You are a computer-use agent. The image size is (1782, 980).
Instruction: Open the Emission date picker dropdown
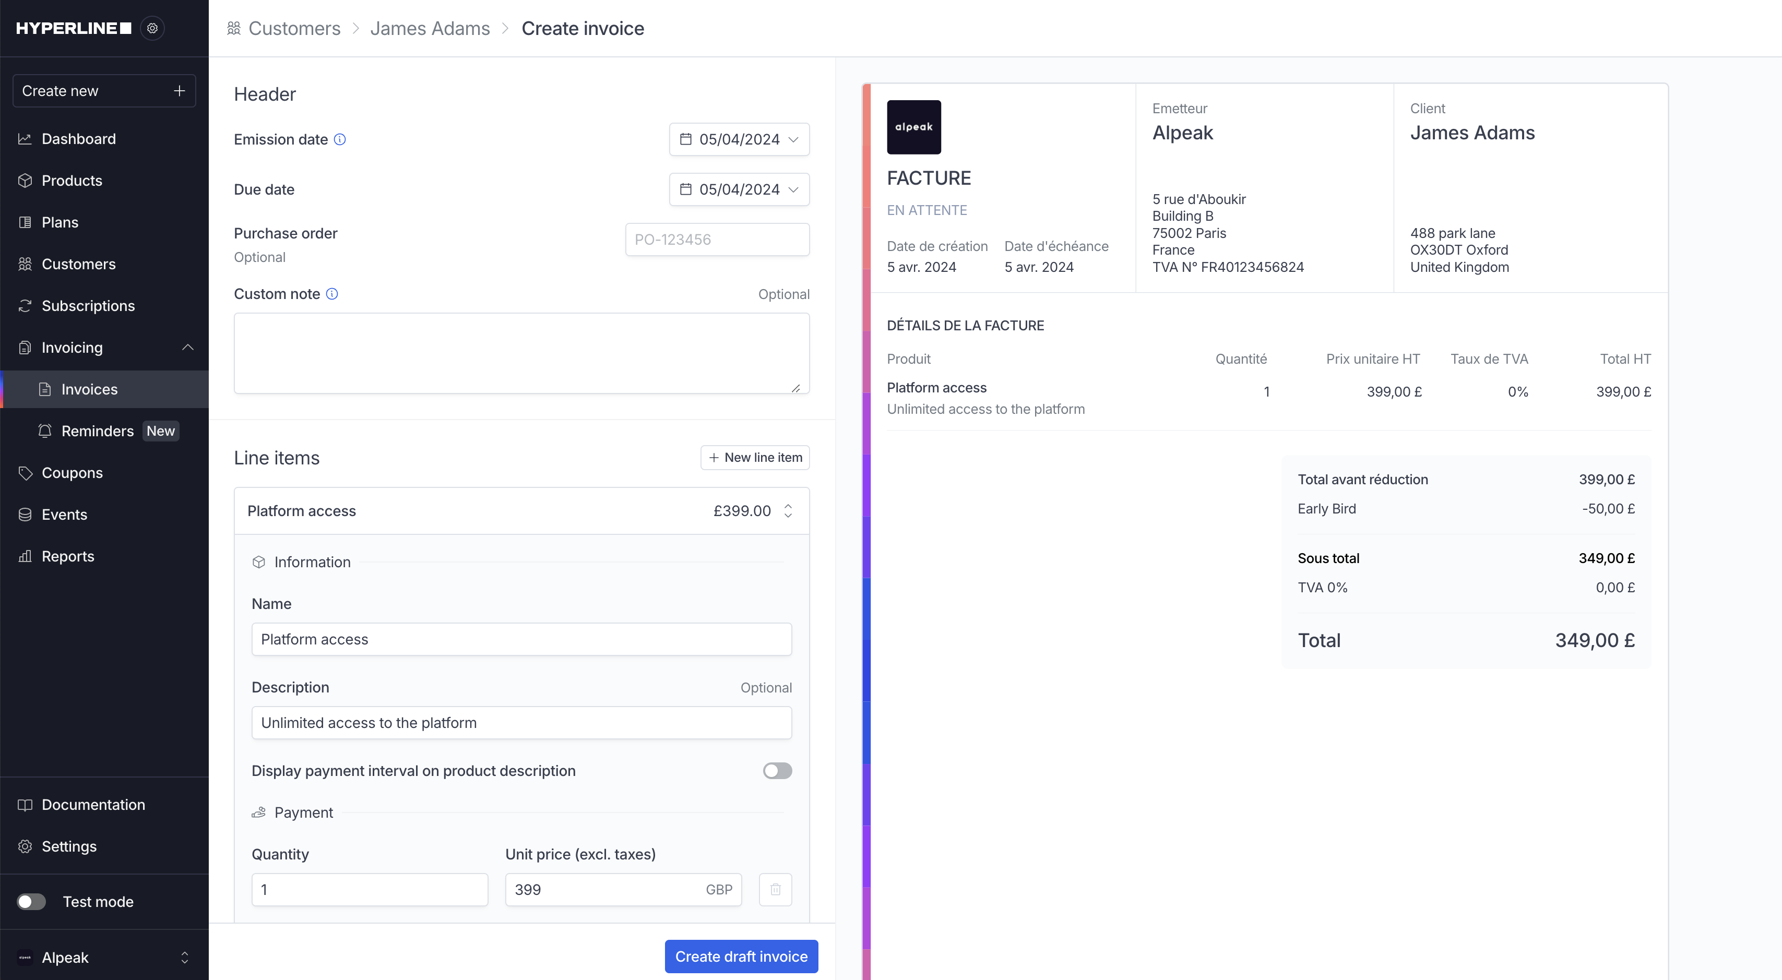coord(739,139)
